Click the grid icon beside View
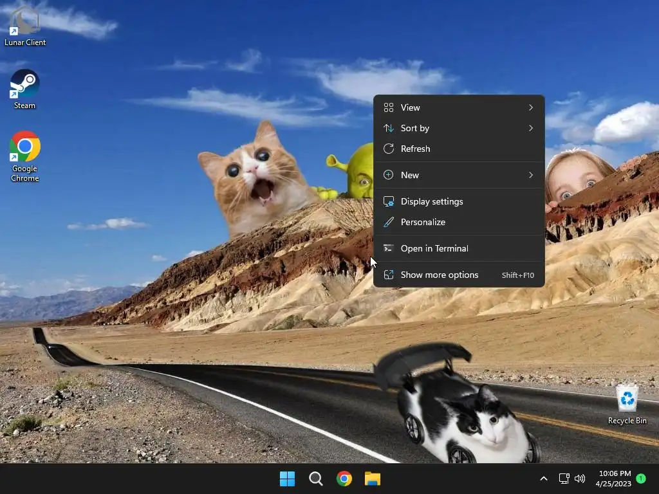Screen dimensions: 659x494 click(x=389, y=107)
